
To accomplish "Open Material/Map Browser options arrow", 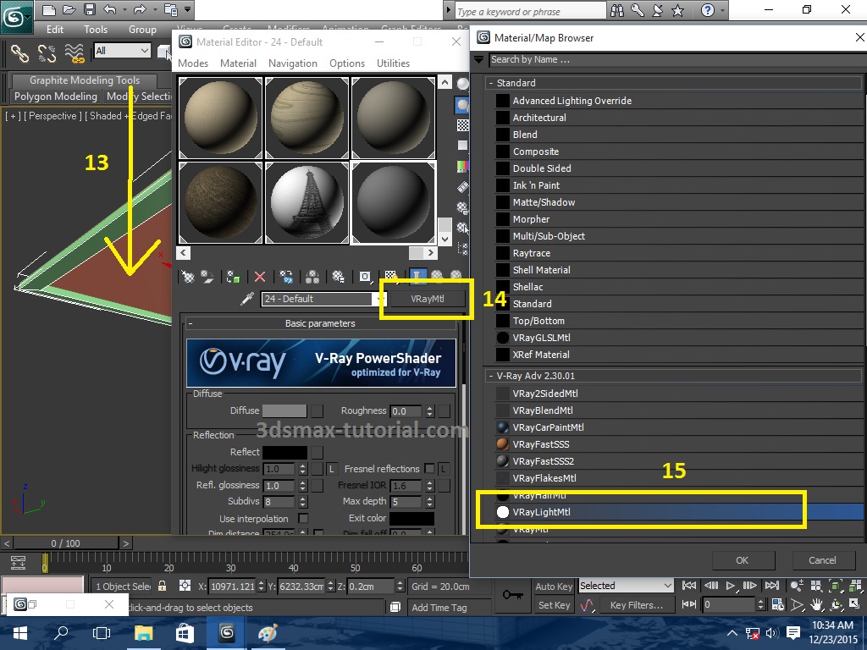I will (479, 60).
